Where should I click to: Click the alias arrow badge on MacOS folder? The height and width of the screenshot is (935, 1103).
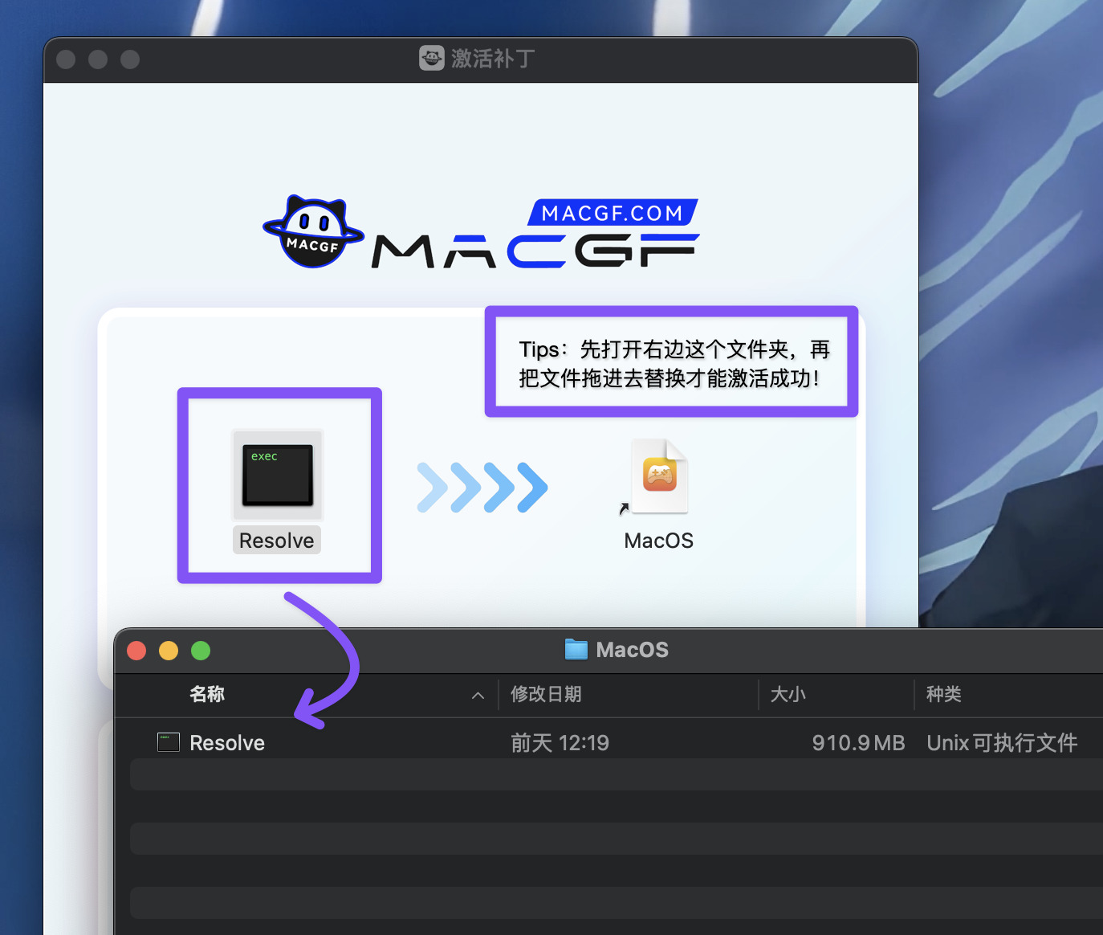point(625,508)
